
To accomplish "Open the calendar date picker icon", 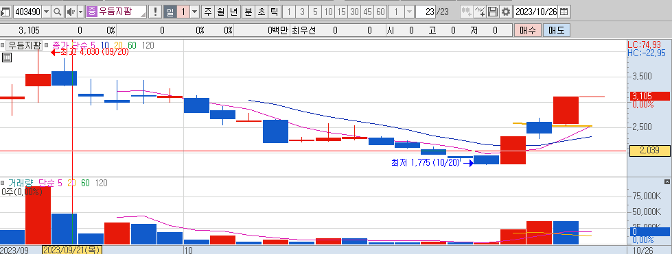I will point(564,12).
